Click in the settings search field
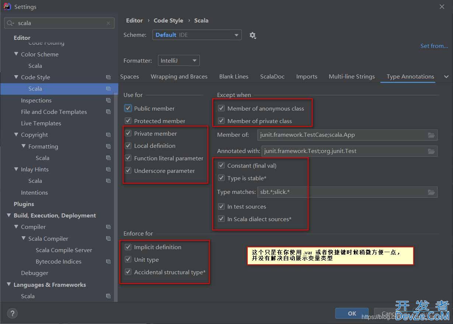453x324 pixels. [x=59, y=23]
